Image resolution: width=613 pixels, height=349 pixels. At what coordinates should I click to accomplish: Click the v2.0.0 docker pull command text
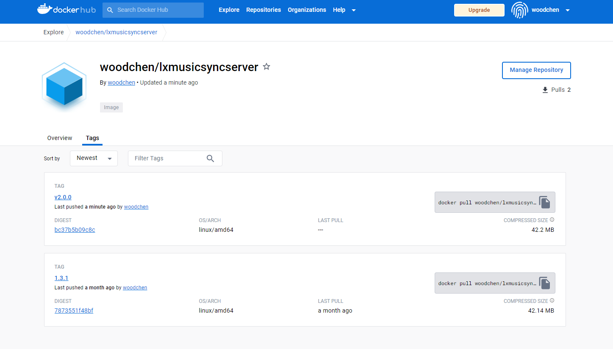487,203
